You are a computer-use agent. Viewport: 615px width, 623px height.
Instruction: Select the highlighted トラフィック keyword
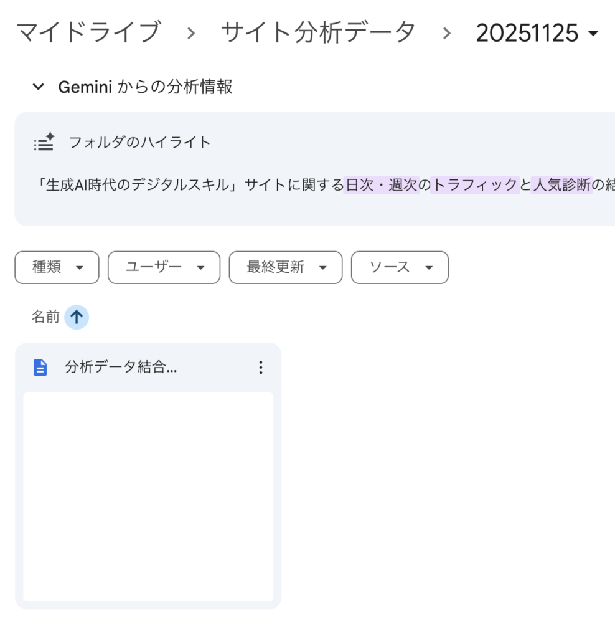click(475, 185)
